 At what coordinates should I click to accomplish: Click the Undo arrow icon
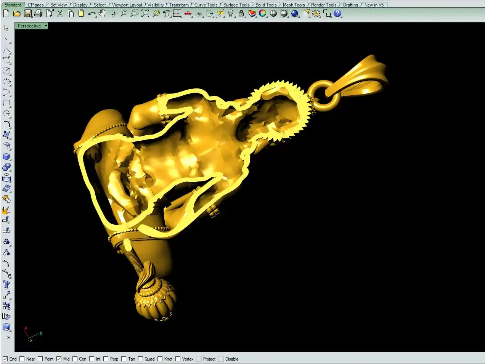tap(92, 14)
